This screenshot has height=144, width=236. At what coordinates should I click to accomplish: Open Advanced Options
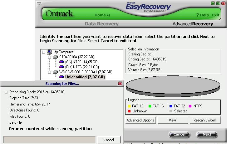pos(140,120)
